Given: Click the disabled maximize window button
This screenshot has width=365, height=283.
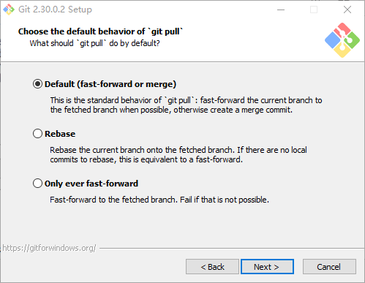Looking at the screenshot, I should (314, 10).
